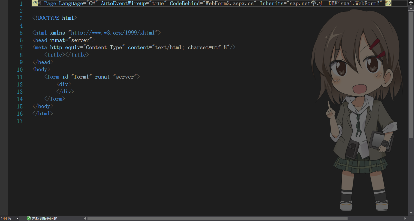Screen dimensions: 414x221
Task: Click the green no-issues checkmark icon
Action: click(x=29, y=218)
